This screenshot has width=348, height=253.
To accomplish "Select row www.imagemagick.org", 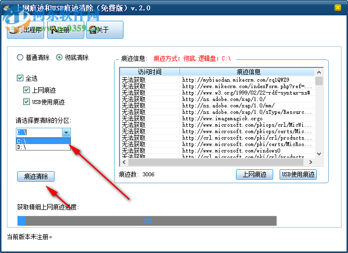I will click(x=217, y=118).
